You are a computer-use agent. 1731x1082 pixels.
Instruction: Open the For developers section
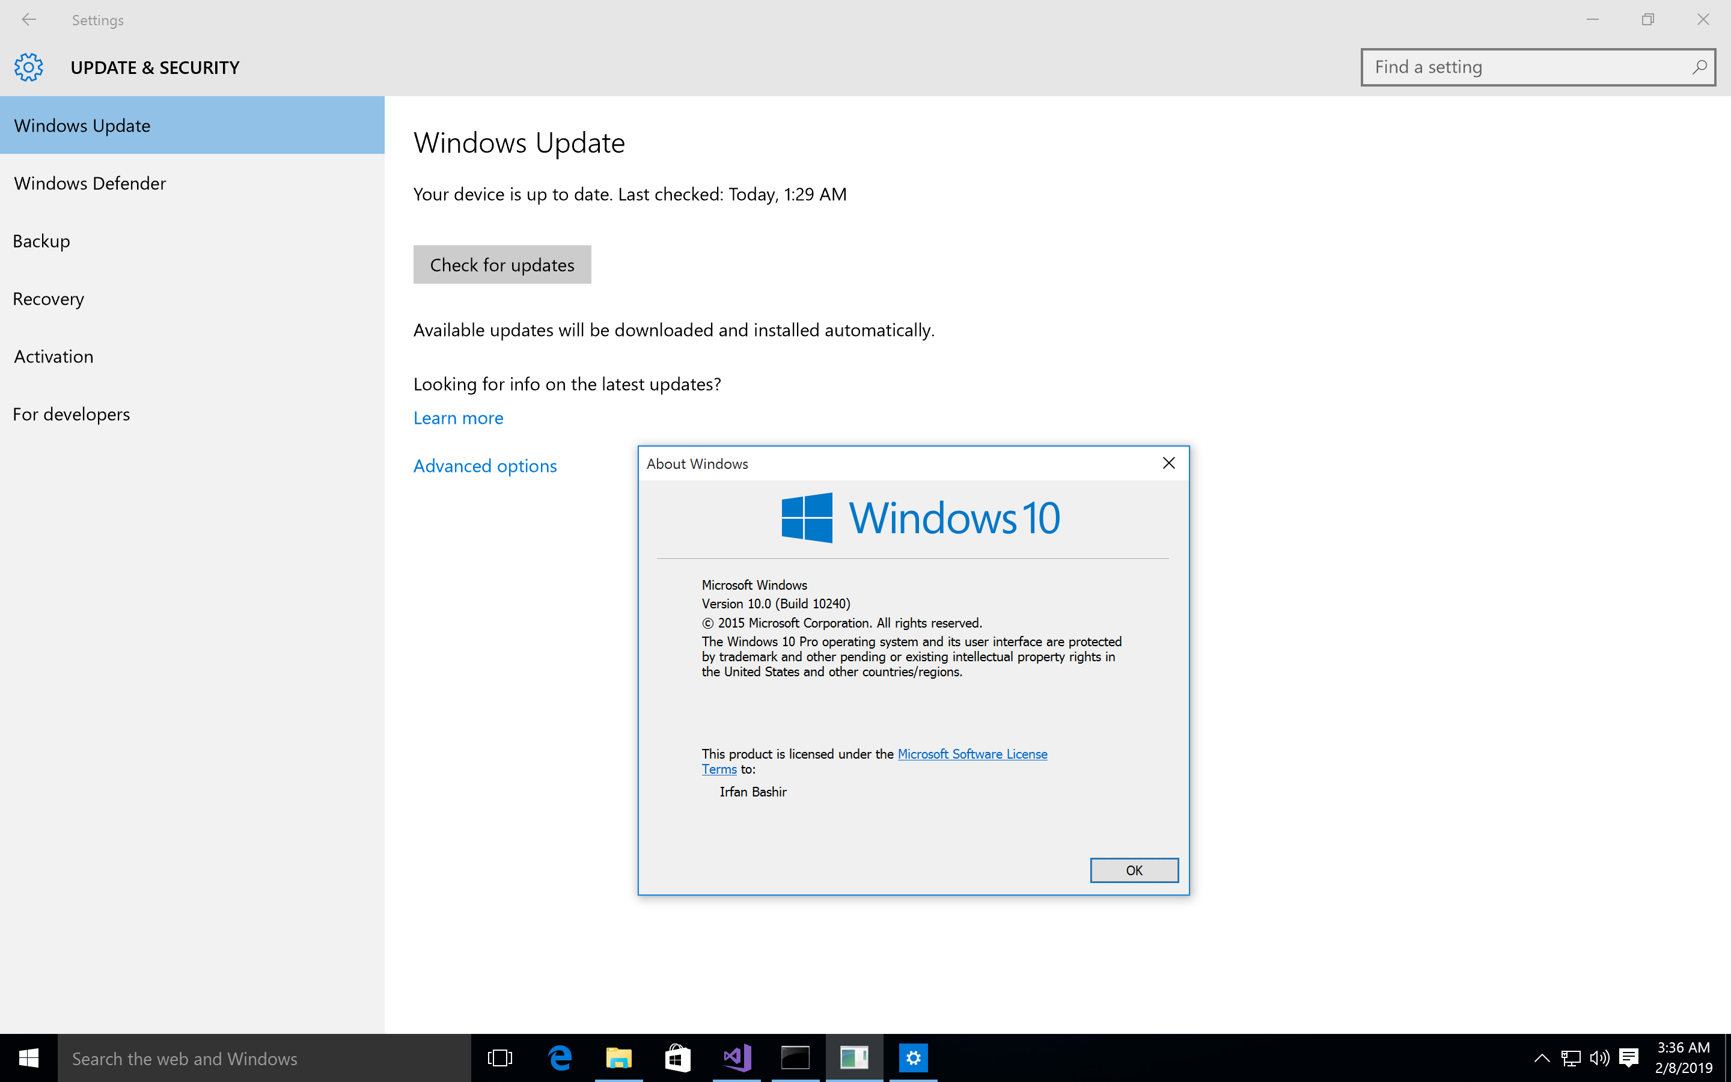(192, 414)
